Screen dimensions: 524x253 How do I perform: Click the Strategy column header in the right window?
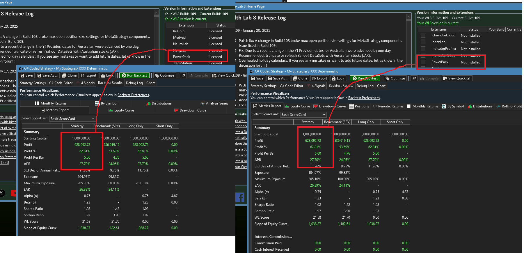click(308, 122)
